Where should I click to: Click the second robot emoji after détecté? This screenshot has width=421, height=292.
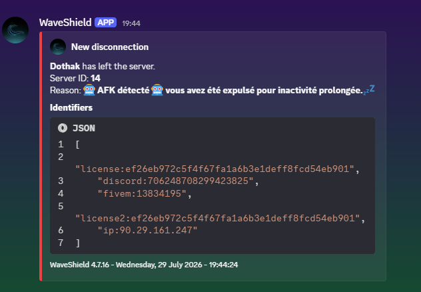click(x=157, y=90)
